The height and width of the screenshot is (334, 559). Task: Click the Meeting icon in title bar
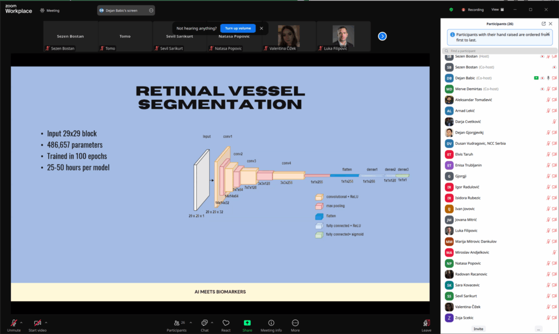(43, 10)
